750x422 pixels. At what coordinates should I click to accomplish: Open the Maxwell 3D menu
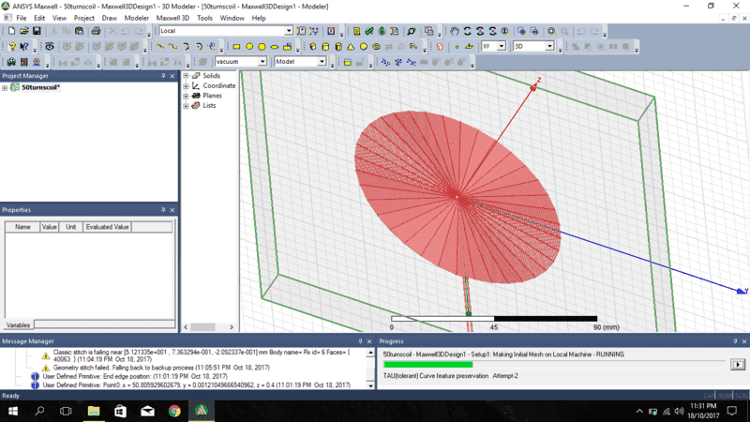(173, 18)
